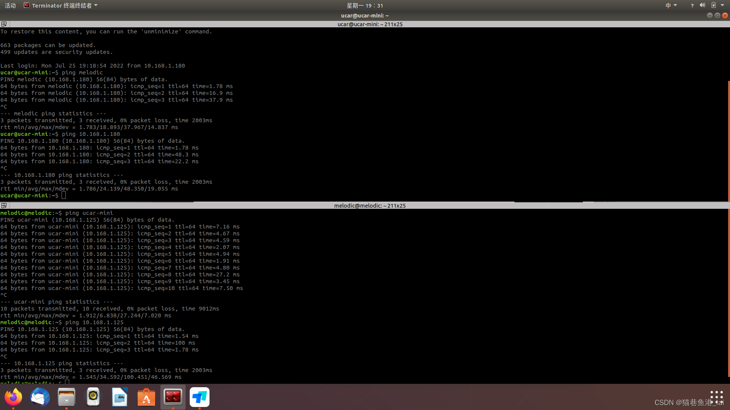Open the Files manager dock icon
The width and height of the screenshot is (730, 410).
(67, 397)
